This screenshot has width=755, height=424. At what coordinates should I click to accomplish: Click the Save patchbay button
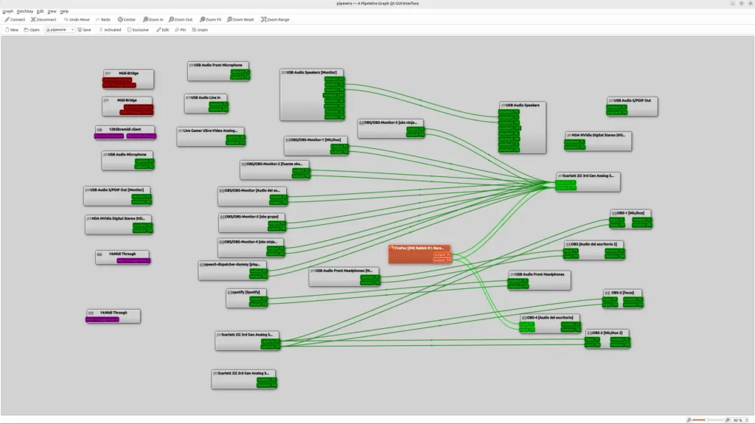[84, 29]
